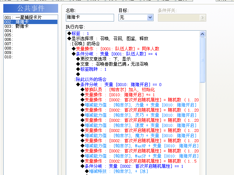Select 变量操作 [0010: 猪猪开启] += 1 line
Viewport: 234px width, 175px height.
point(118,95)
